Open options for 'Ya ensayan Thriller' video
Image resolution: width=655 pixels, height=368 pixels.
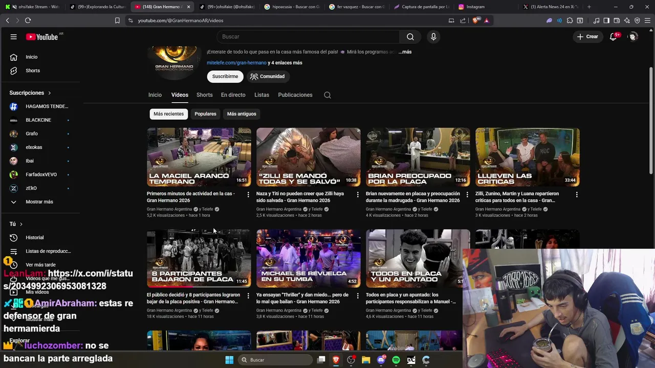tap(358, 295)
